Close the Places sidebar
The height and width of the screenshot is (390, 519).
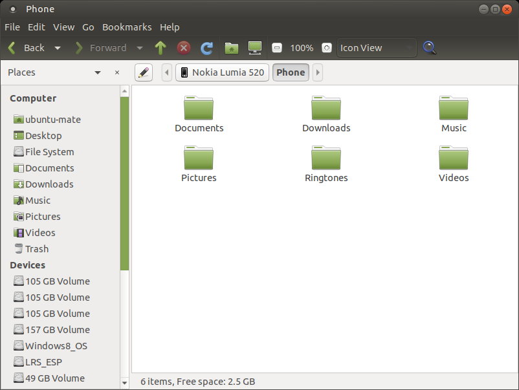coord(117,72)
